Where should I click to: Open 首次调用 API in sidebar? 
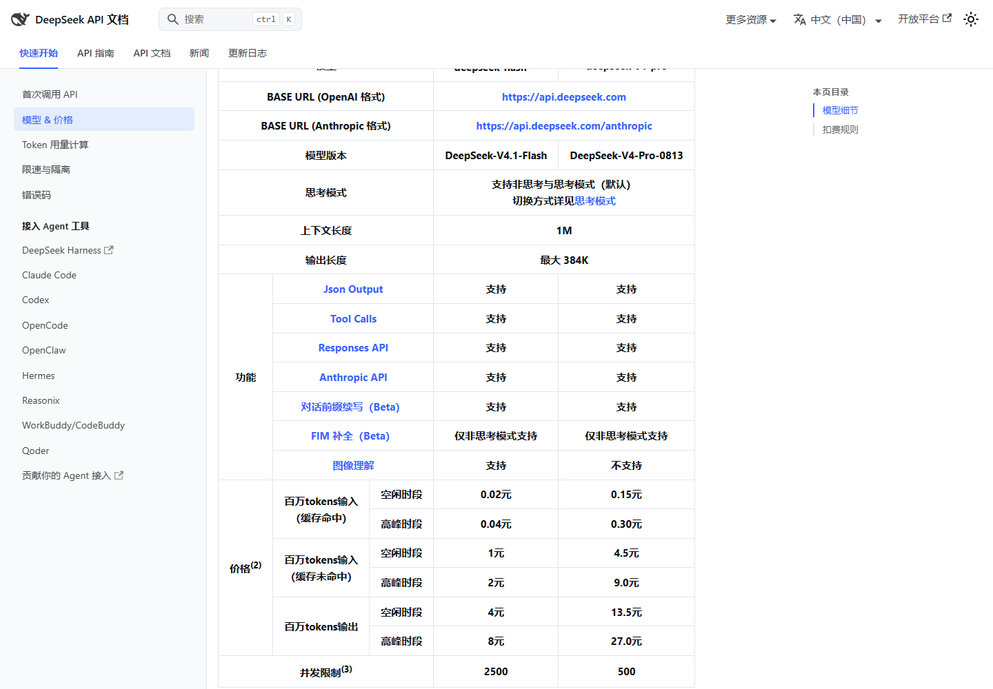[104, 94]
